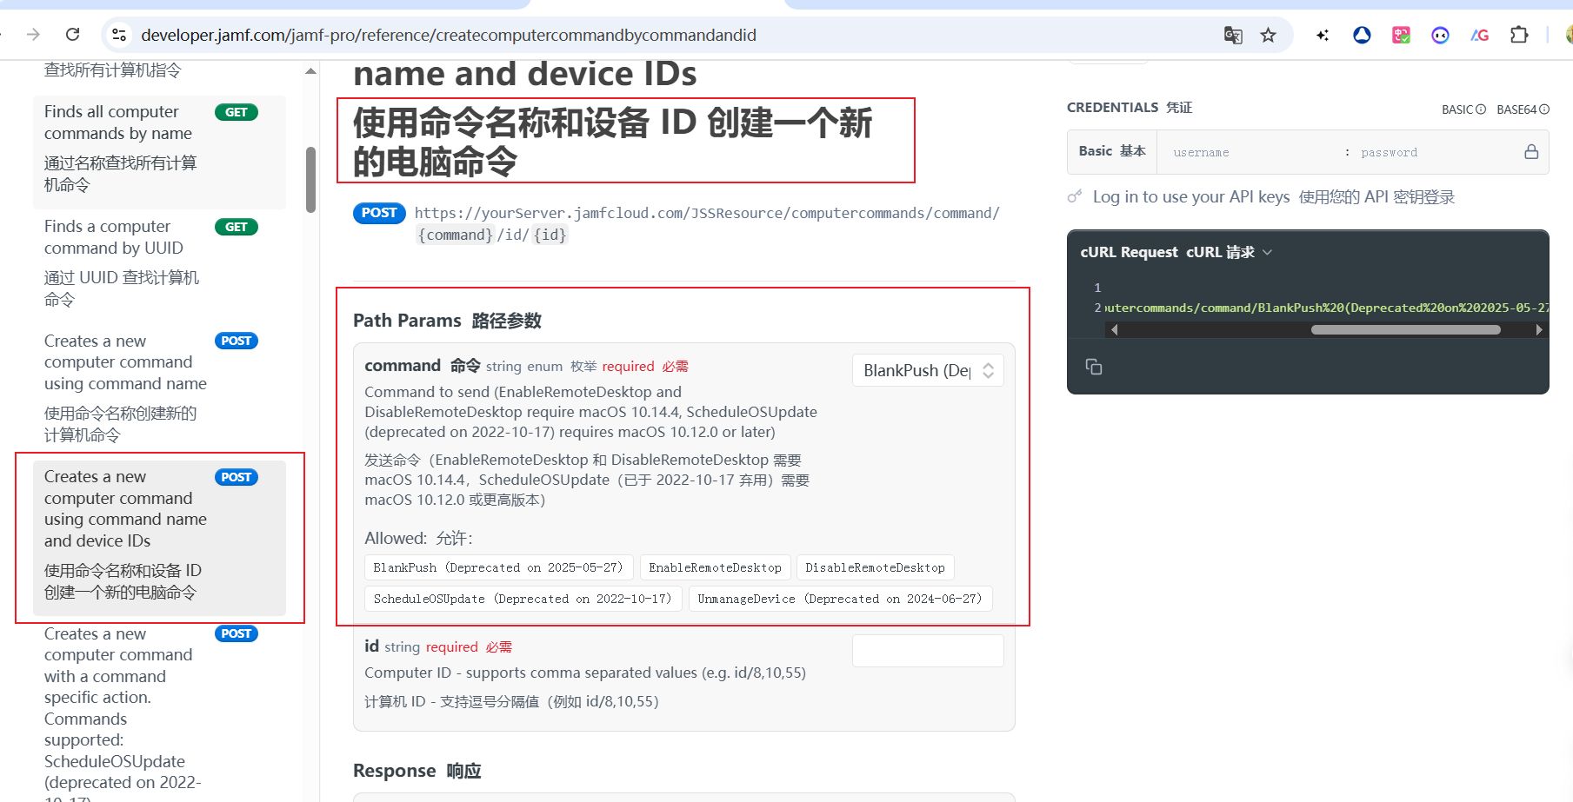Open the site information icon in address bar
1573x802 pixels.
[120, 35]
